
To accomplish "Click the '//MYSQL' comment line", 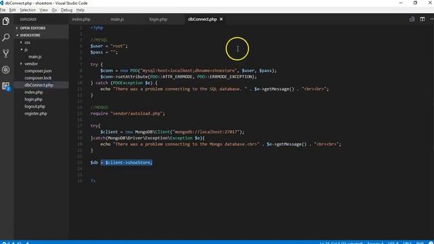I will point(99,40).
